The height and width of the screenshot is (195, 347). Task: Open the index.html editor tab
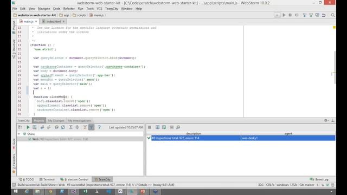[x=54, y=22]
